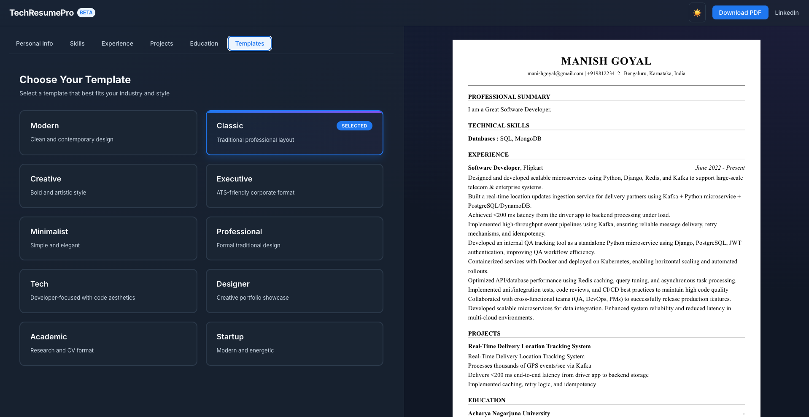Toggle light mode with the sun icon
Viewport: 809px width, 417px height.
(x=697, y=13)
